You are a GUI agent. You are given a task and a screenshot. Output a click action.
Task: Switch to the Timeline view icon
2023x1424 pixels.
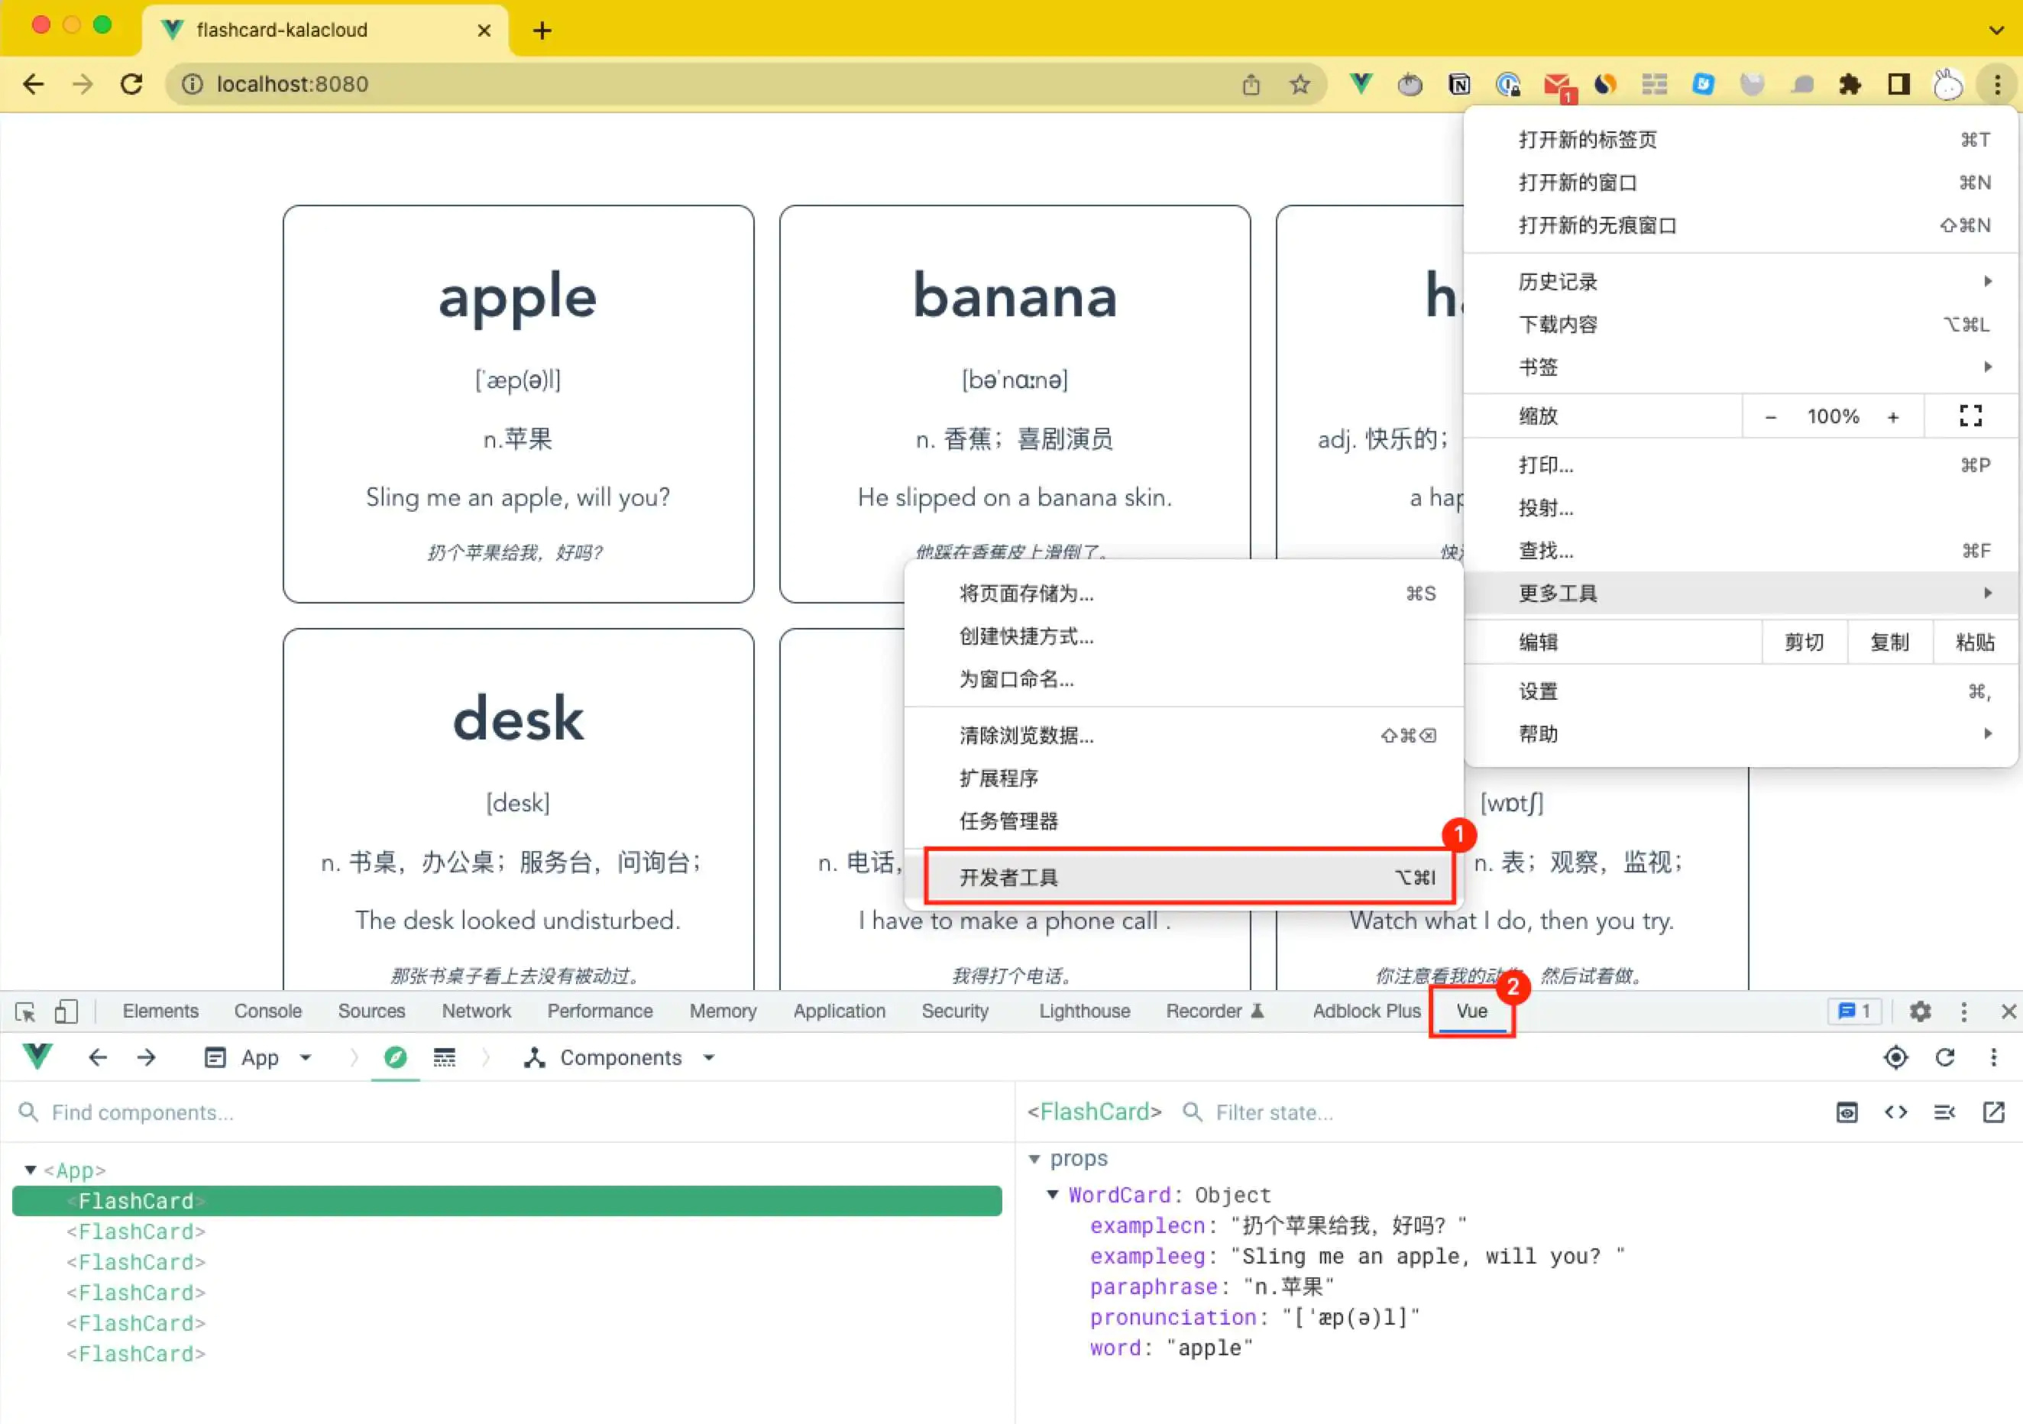pyautogui.click(x=445, y=1058)
